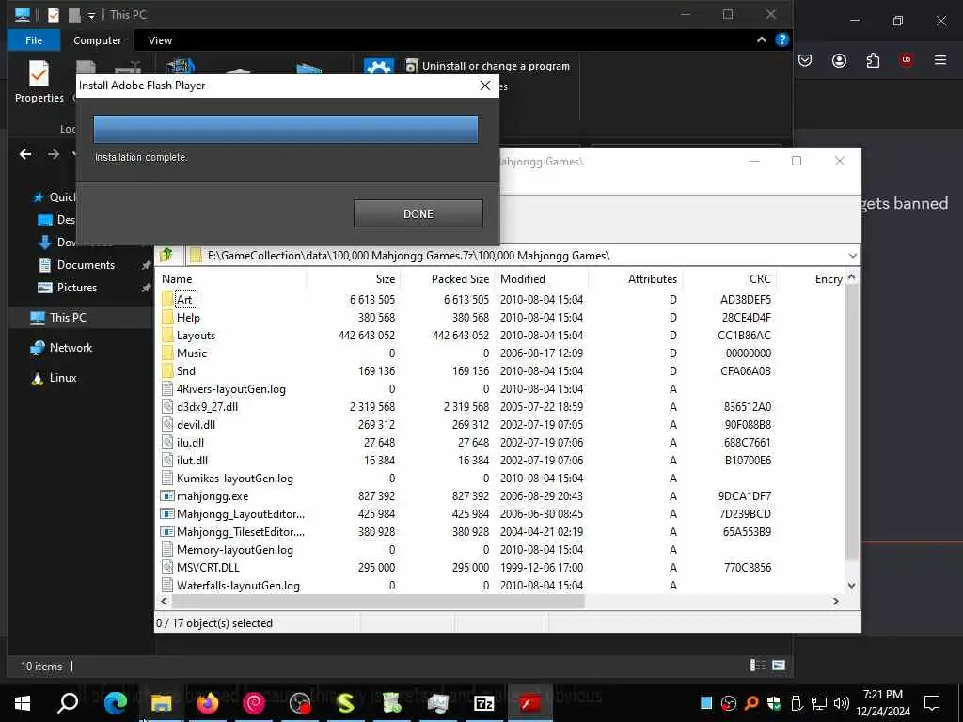The width and height of the screenshot is (963, 722).
Task: Select Linux in navigation pane
Action: 63,378
